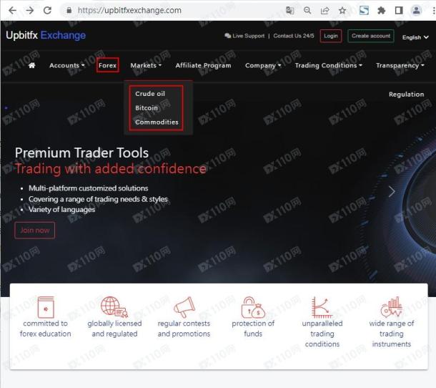The height and width of the screenshot is (388, 436).
Task: Click 'wide range of trading instruments' text
Action: pyautogui.click(x=392, y=334)
